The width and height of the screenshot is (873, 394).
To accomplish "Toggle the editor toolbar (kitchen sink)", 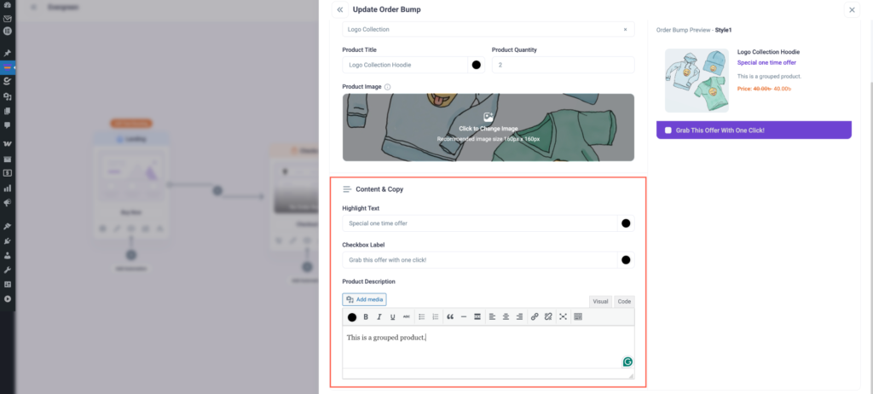I will tap(578, 316).
